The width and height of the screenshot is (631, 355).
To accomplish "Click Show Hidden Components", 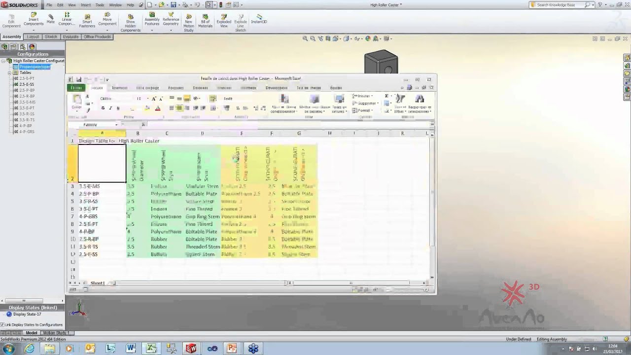I will tap(131, 22).
